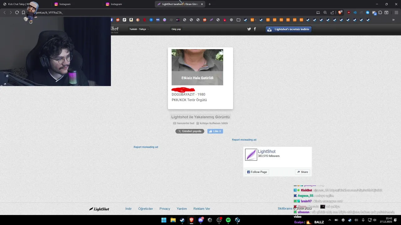The height and width of the screenshot is (225, 401).
Task: Open the Skillbrains footer link
Action: 285,209
